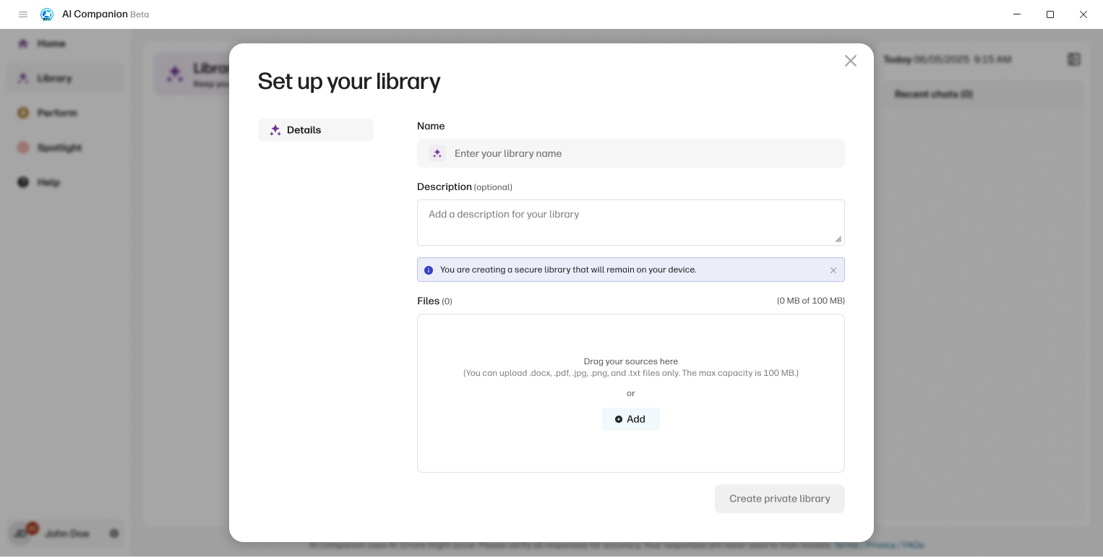The height and width of the screenshot is (558, 1103).
Task: Click the AI Companion logo icon
Action: tap(47, 14)
